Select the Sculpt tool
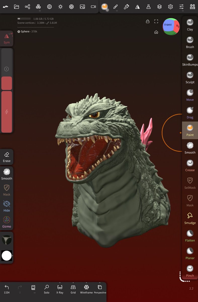Image resolution: width=198 pixels, height=302 pixels. pos(190,78)
